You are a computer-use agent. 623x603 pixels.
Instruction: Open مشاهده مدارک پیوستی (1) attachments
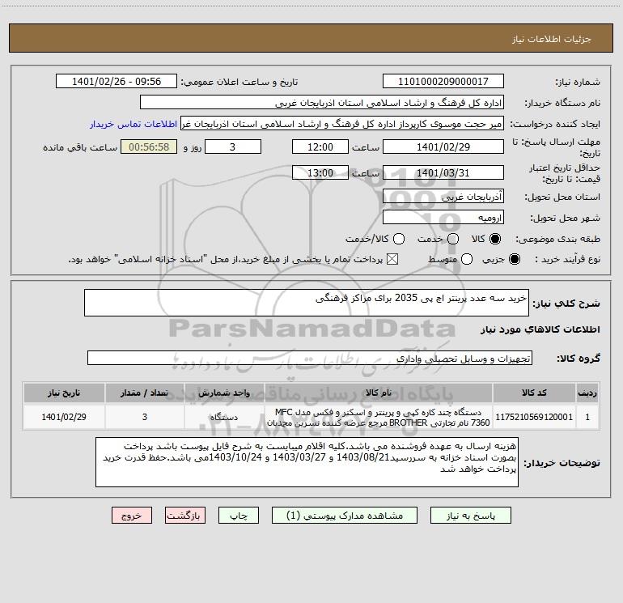click(345, 516)
